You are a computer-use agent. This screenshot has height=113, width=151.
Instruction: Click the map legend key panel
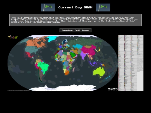[x=131, y=63]
